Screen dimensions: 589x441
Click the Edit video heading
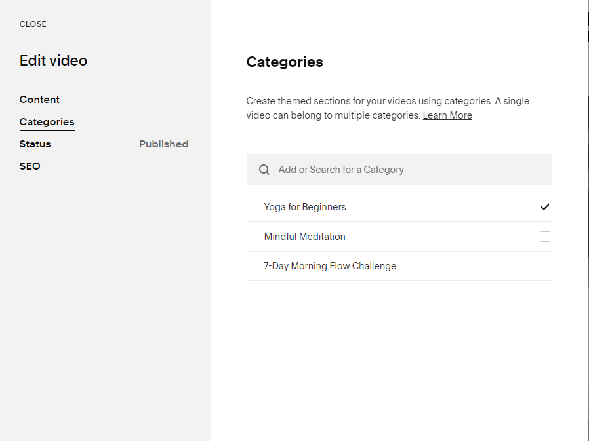(x=53, y=61)
